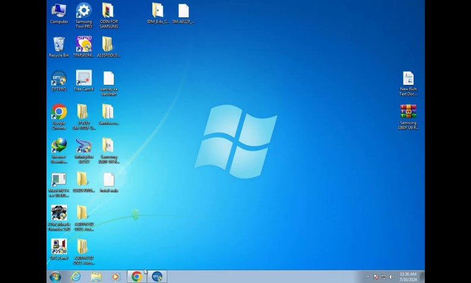The width and height of the screenshot is (471, 283).
Task: Launch Internet Explorer from the taskbar
Action: [x=75, y=277]
